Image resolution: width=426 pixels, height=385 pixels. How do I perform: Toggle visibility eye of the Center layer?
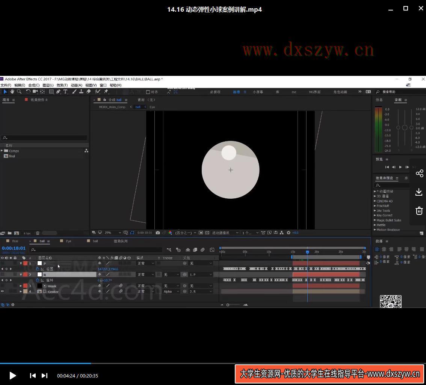[x=3, y=291]
